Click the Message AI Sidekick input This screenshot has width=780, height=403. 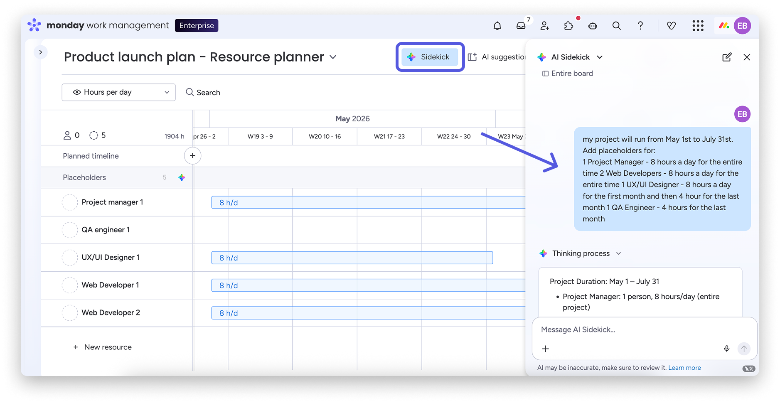pyautogui.click(x=644, y=329)
